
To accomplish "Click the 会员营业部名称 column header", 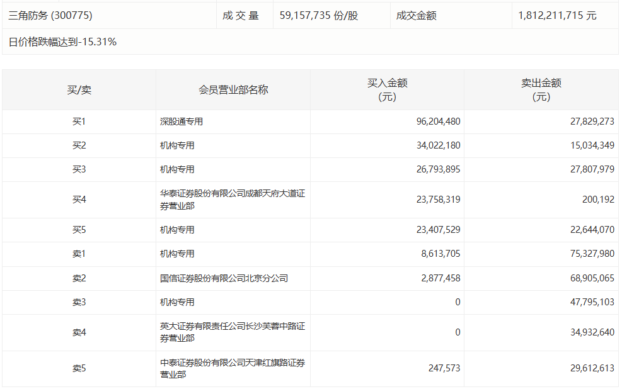I will [x=233, y=90].
